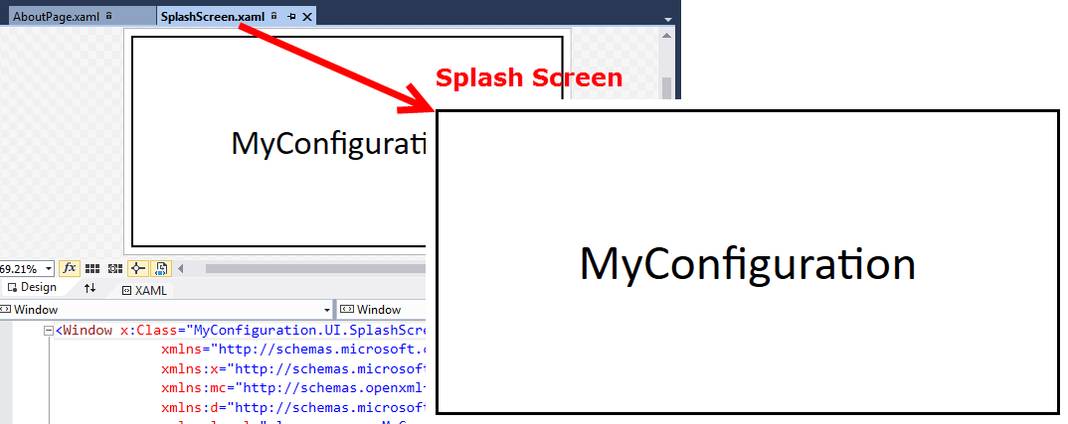Viewport: 1068px width, 424px height.
Task: Click the MyConfiguration text in splash window
Action: pos(748,264)
